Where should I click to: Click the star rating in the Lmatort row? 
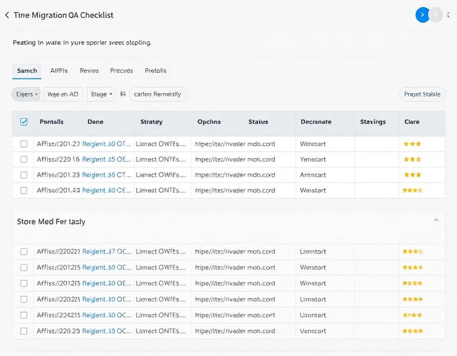pos(413,299)
